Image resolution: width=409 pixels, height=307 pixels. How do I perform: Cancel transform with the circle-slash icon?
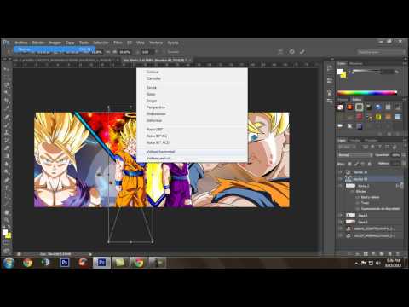[291, 52]
